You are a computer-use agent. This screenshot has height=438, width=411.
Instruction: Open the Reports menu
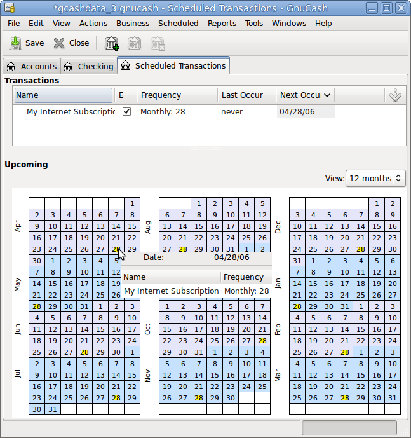(222, 24)
